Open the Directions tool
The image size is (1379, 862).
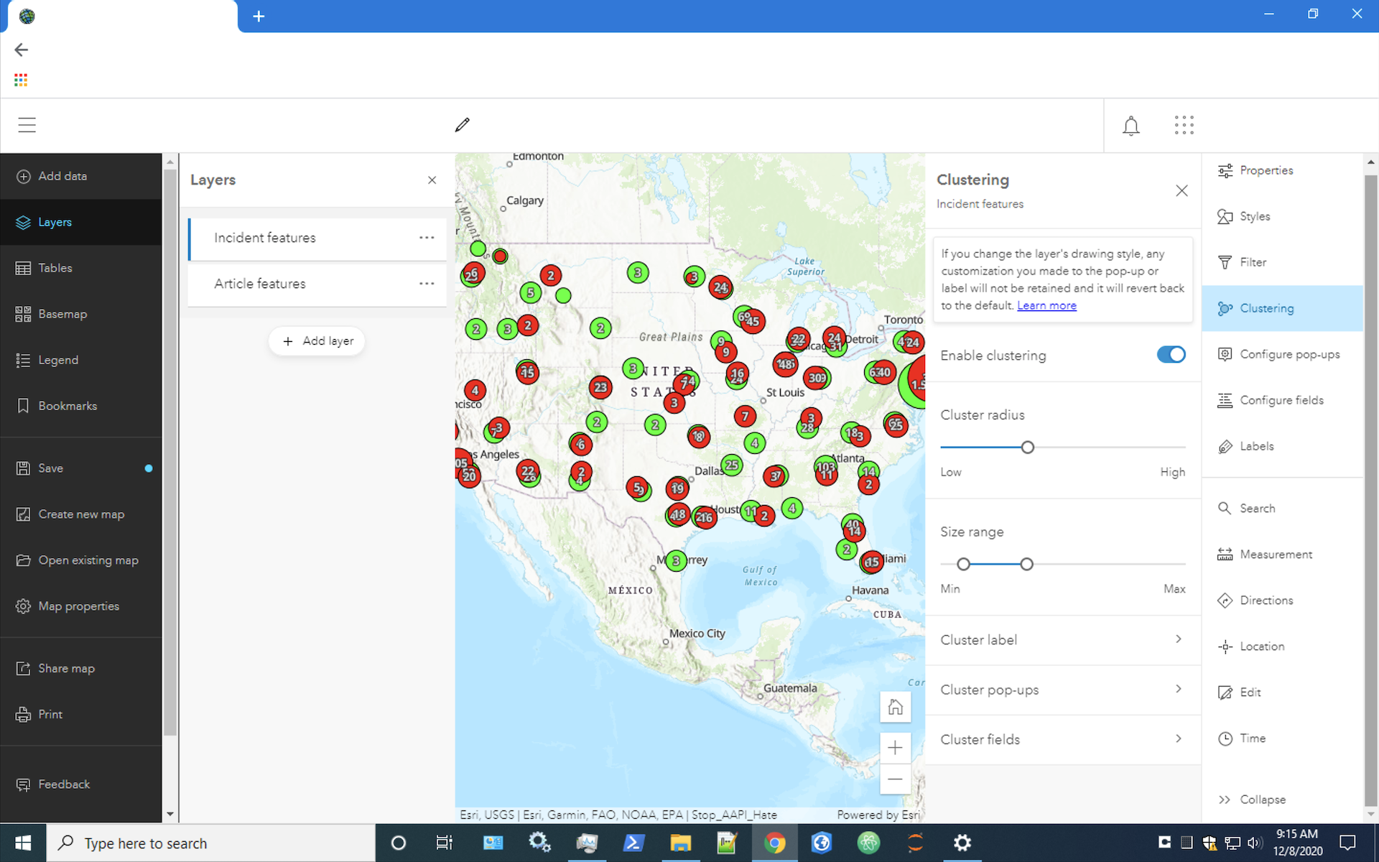(x=1266, y=600)
